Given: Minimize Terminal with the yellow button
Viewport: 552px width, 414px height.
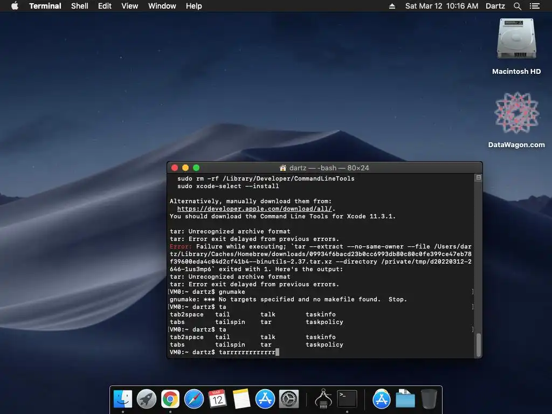Looking at the screenshot, I should click(x=185, y=168).
